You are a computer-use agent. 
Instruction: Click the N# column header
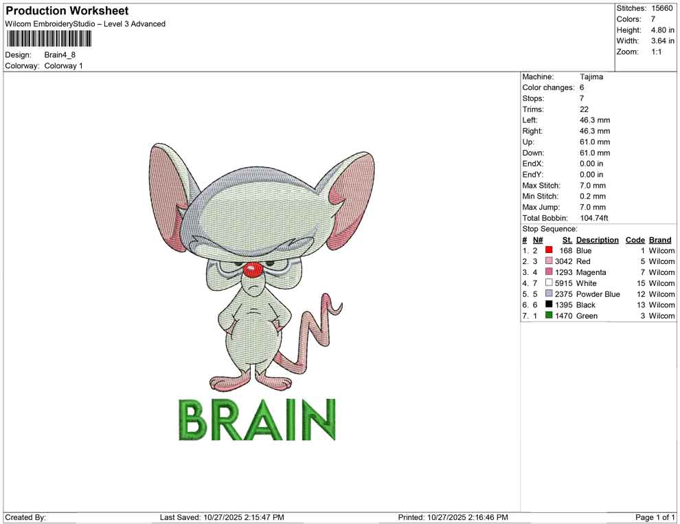[538, 239]
